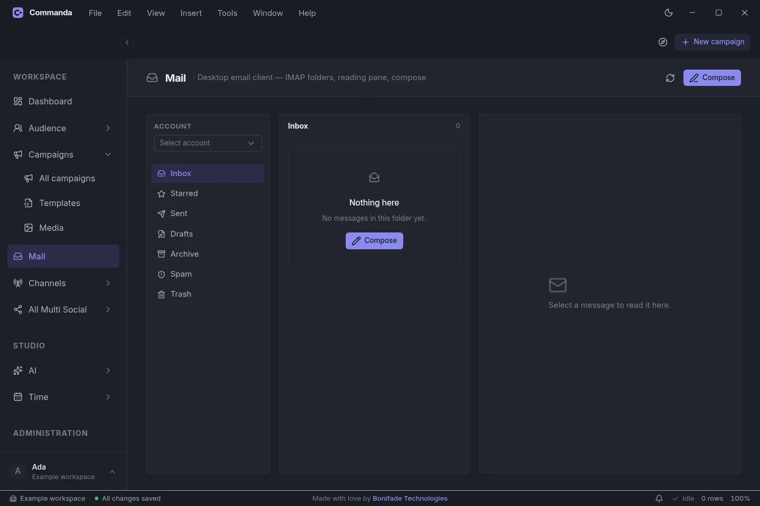Click the reading pane envelope icon
The height and width of the screenshot is (506, 760).
558,285
